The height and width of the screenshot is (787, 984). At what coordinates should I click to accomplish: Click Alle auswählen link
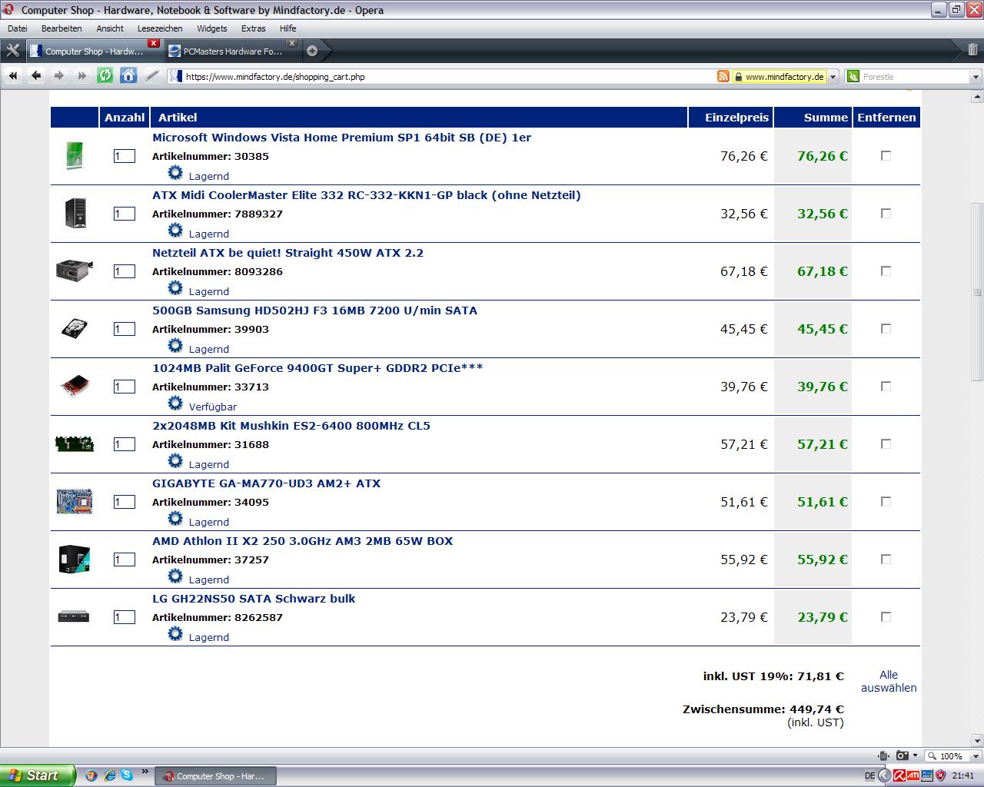889,681
